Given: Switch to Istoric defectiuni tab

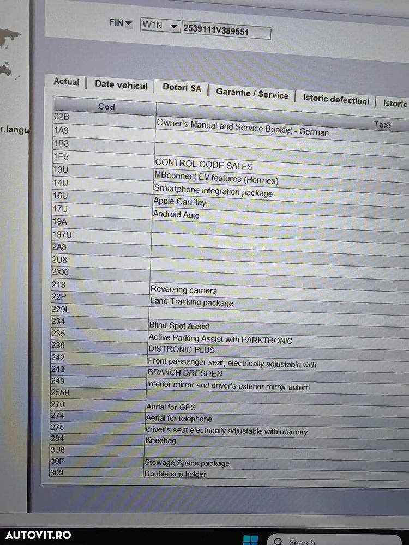Looking at the screenshot, I should [335, 99].
